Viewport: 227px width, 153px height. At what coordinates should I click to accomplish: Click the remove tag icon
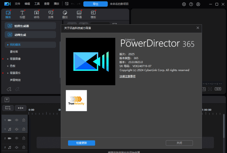coord(17,89)
